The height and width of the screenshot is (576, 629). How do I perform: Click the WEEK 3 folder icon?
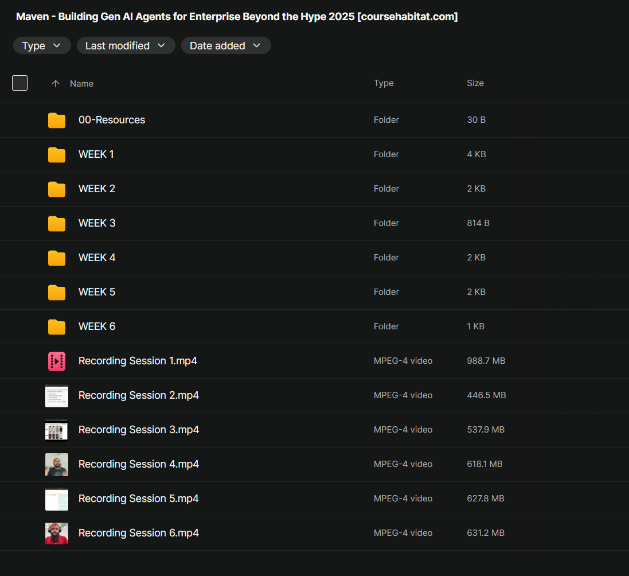tap(57, 224)
